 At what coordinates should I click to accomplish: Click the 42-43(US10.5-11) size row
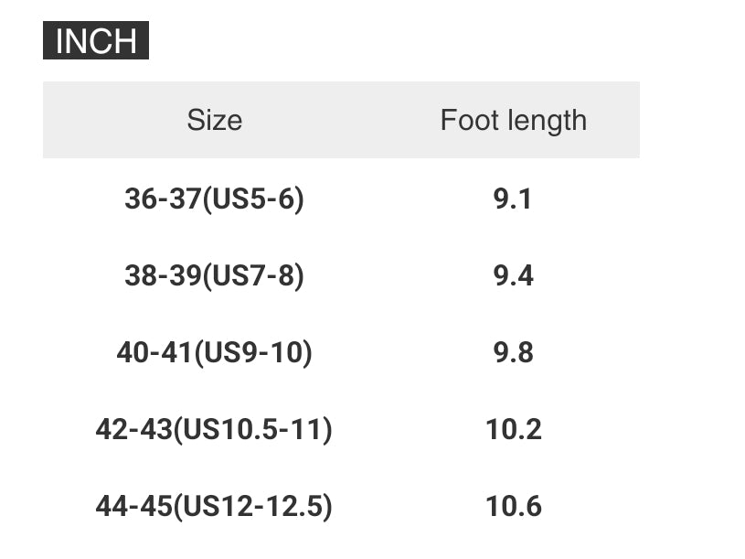coord(214,429)
